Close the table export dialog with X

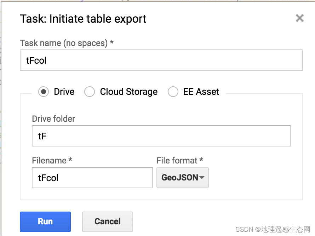299,18
